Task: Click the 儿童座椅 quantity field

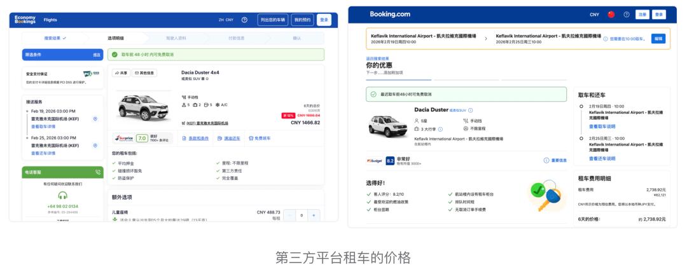Action: [x=302, y=215]
